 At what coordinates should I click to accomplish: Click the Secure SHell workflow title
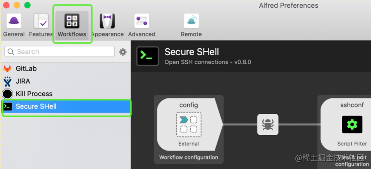pos(192,52)
